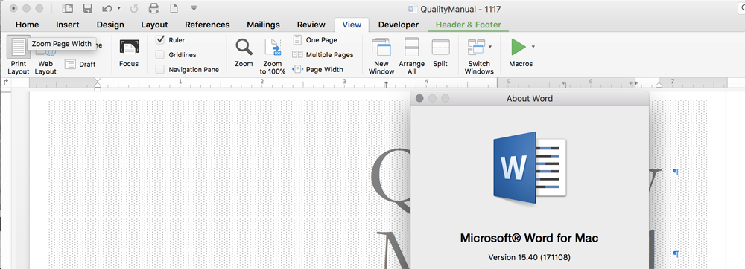This screenshot has width=745, height=269.
Task: Open the Home tab
Action: (27, 25)
